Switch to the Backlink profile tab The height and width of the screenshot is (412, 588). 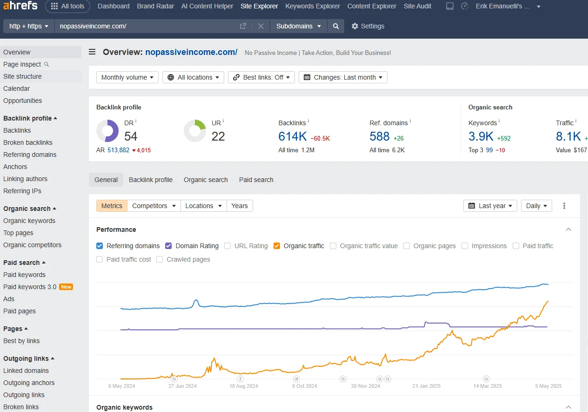pos(150,180)
